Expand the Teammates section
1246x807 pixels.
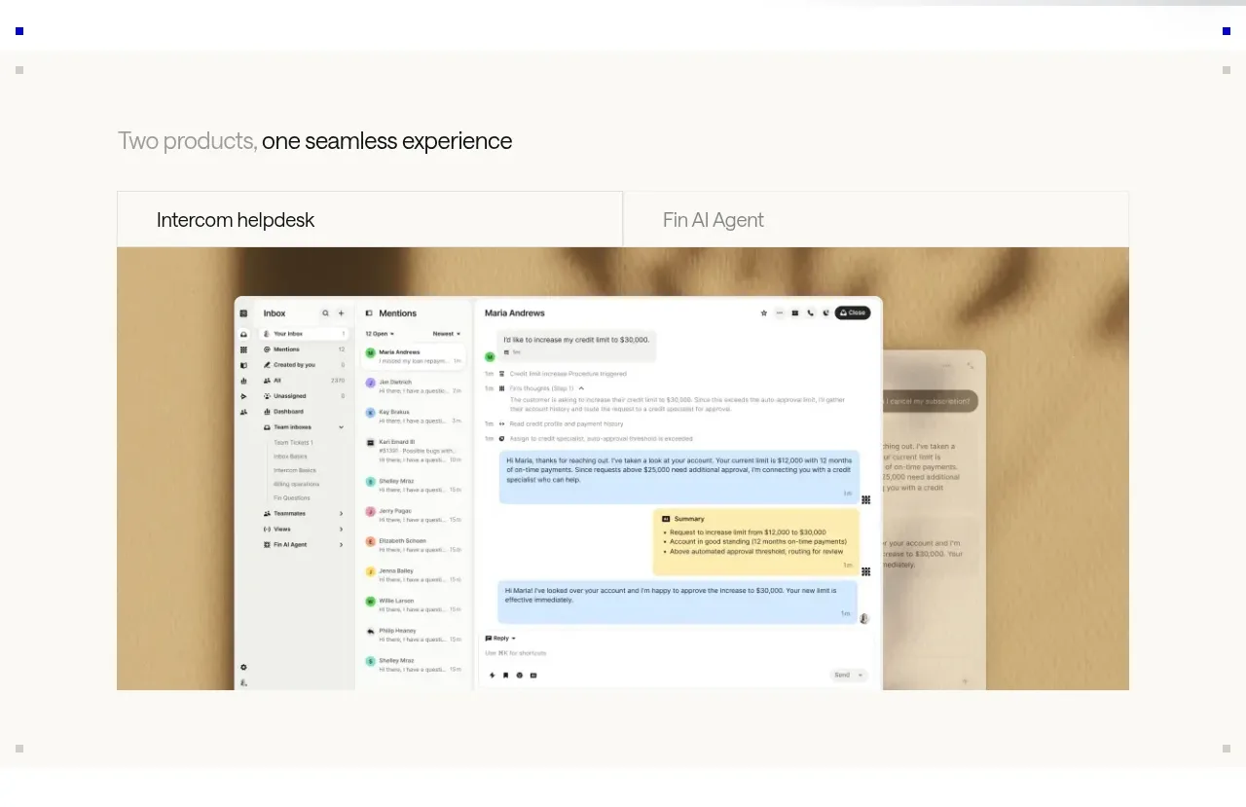[341, 513]
